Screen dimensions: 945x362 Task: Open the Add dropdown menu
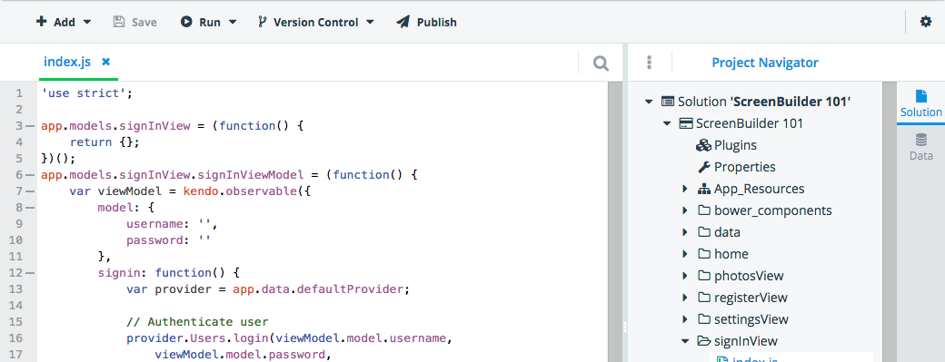[64, 23]
